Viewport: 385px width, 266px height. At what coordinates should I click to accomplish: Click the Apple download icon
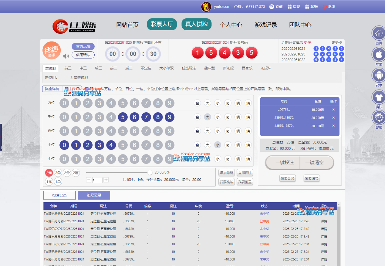(379, 55)
